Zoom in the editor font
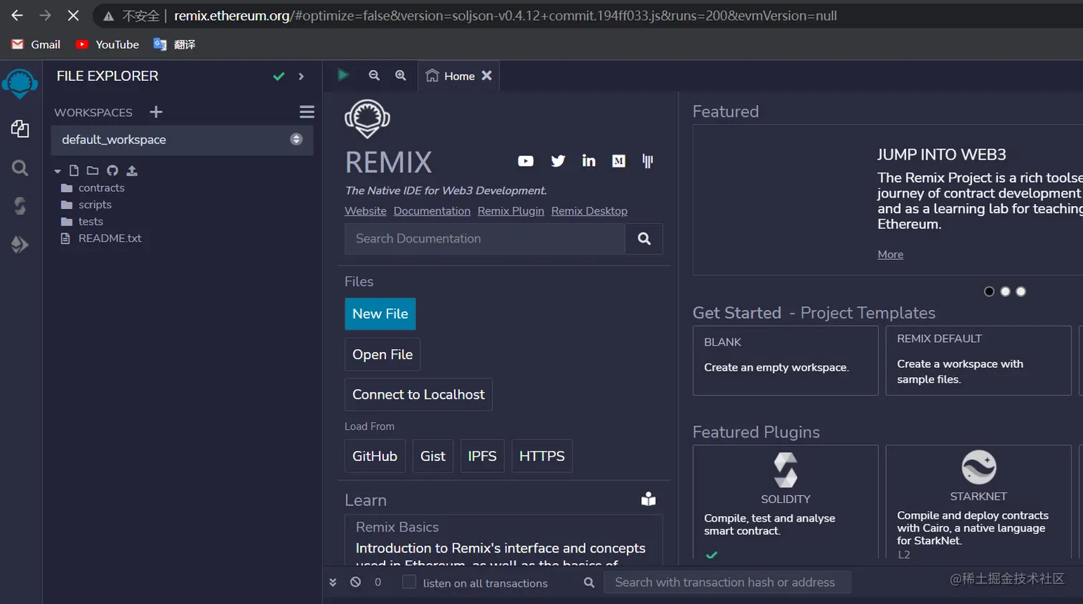Image resolution: width=1083 pixels, height=604 pixels. click(400, 75)
